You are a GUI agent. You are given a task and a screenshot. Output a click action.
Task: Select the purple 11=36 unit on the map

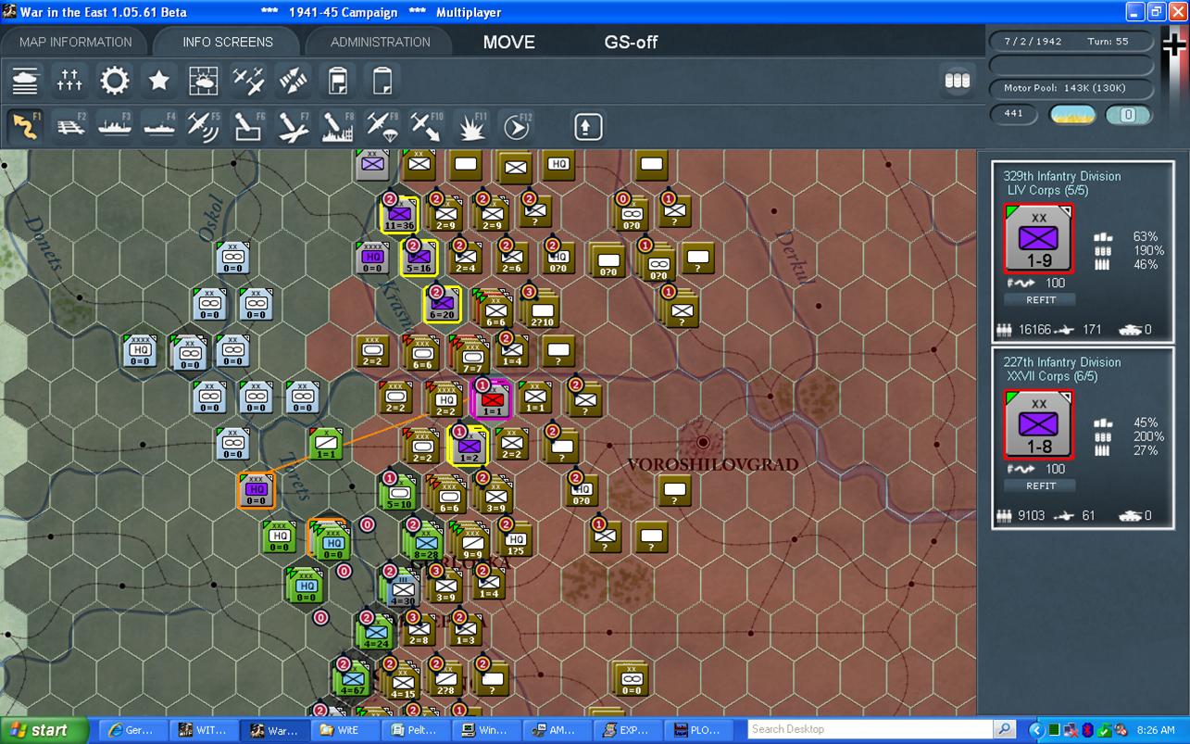pyautogui.click(x=400, y=214)
